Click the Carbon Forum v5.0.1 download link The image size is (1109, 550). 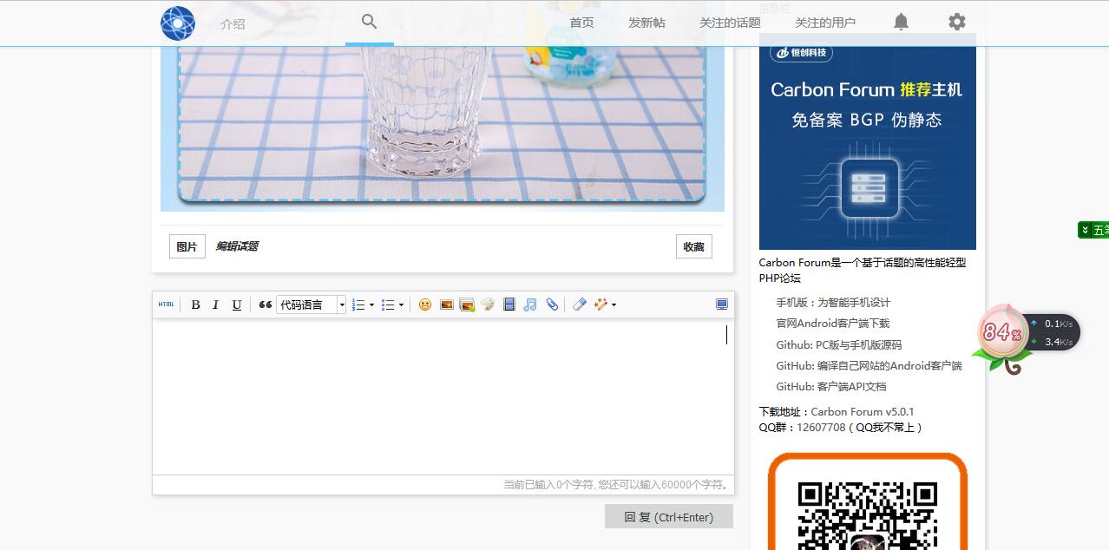point(863,412)
